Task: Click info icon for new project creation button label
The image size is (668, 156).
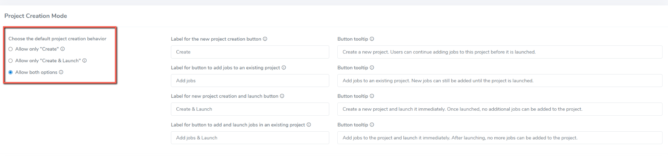Action: pos(265,39)
